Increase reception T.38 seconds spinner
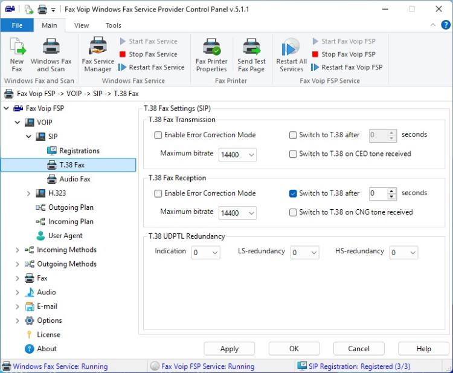453x373 pixels. (x=392, y=190)
